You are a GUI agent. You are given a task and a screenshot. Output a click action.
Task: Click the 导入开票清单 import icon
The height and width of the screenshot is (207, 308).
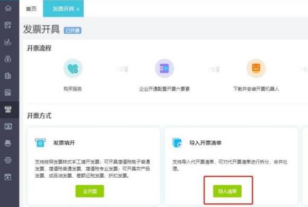pos(177,143)
